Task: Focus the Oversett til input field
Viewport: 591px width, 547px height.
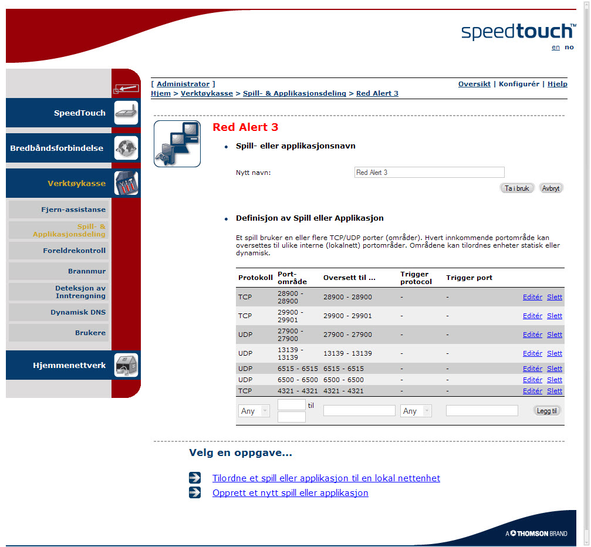Action: pos(359,410)
